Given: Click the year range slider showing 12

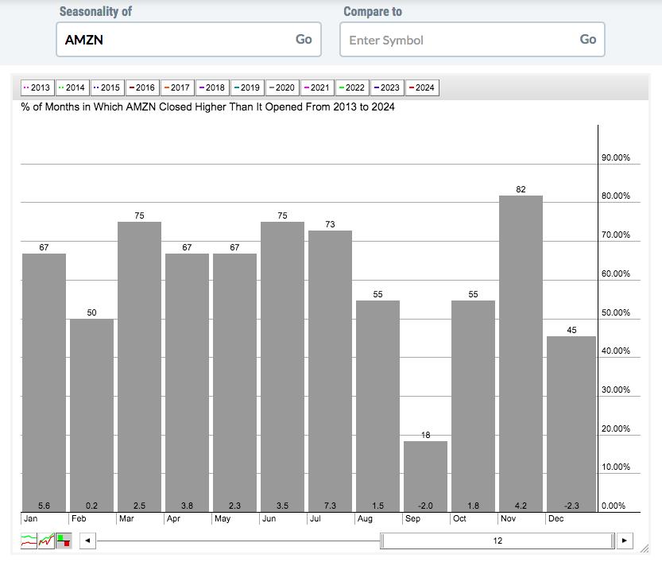Looking at the screenshot, I should click(497, 541).
